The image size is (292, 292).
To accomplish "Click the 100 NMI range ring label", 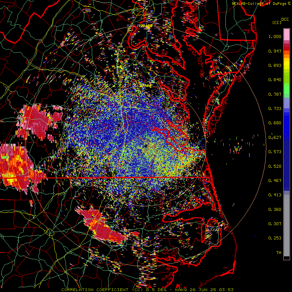I will tap(146, 26).
